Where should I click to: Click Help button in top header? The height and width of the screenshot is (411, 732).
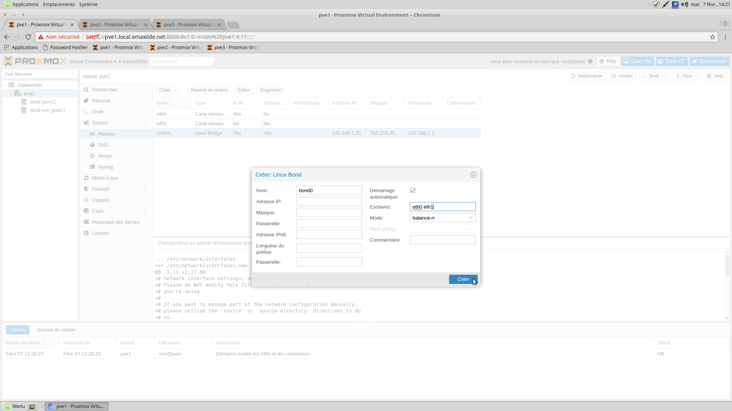(x=608, y=61)
